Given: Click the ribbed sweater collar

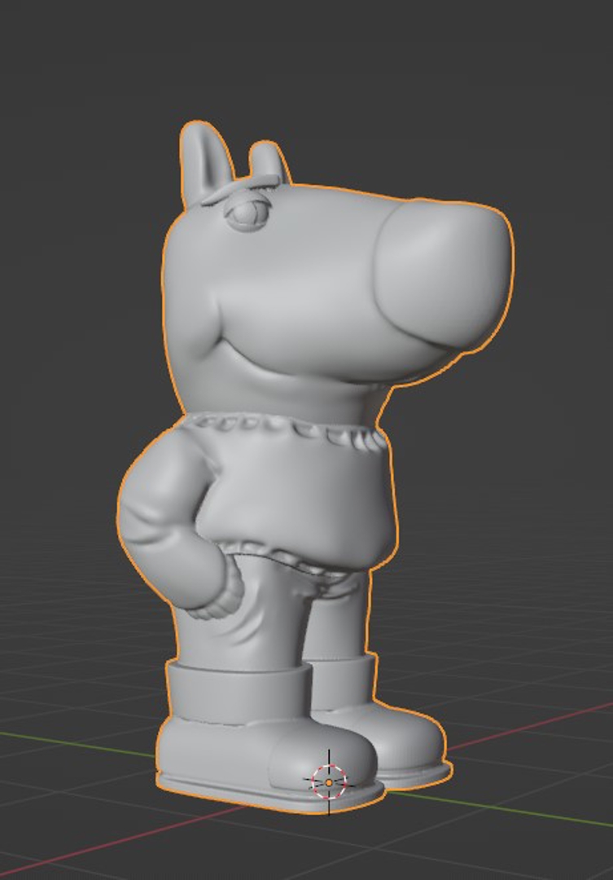Looking at the screenshot, I should [x=285, y=429].
